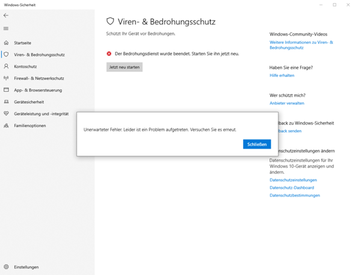Click Haben Sie eine Frage? heading

coord(291,67)
